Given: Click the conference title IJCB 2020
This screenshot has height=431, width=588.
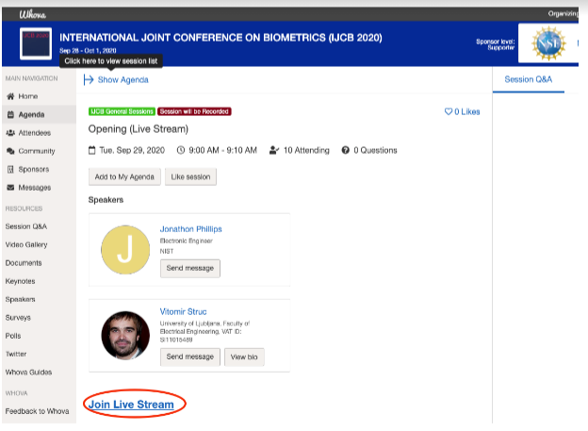Looking at the screenshot, I should click(x=220, y=38).
